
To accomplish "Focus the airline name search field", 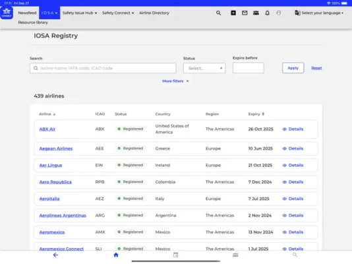I will pyautogui.click(x=103, y=68).
